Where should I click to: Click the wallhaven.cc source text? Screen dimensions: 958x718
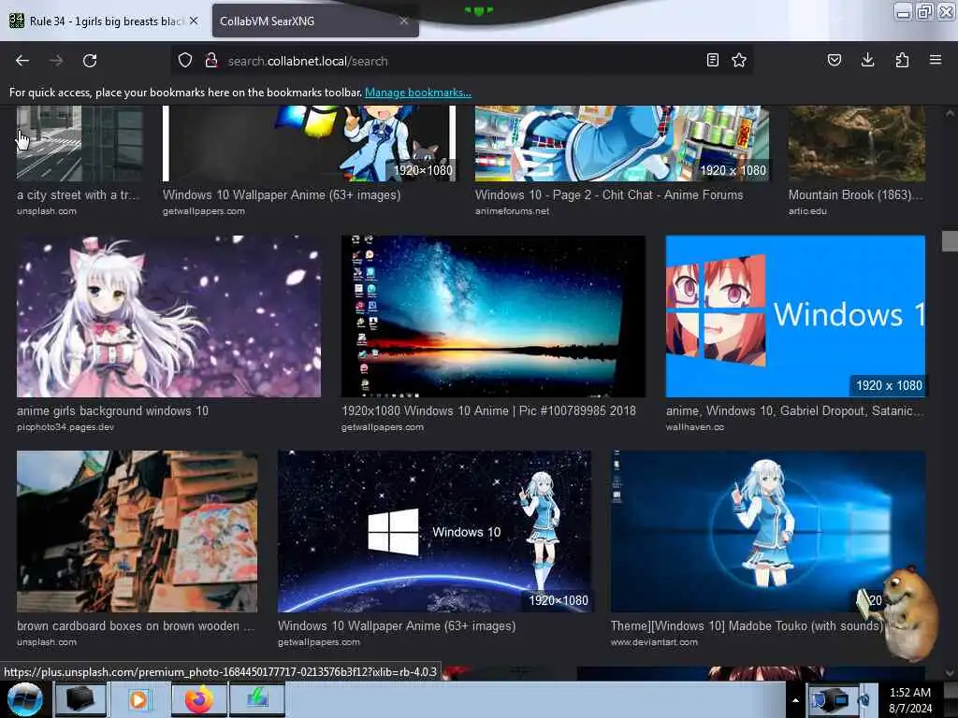pos(695,426)
